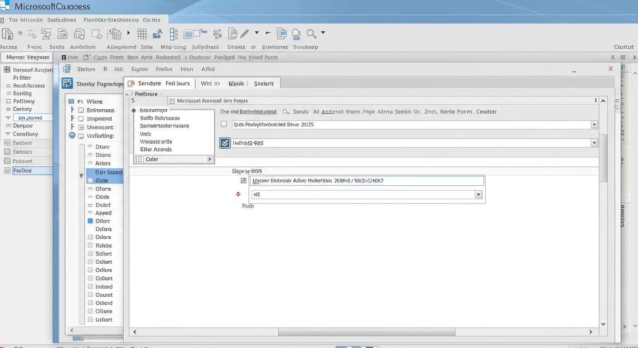Expand the 'Coler' submenu arrow
Viewport: 638px width, 348px height.
[x=209, y=159]
